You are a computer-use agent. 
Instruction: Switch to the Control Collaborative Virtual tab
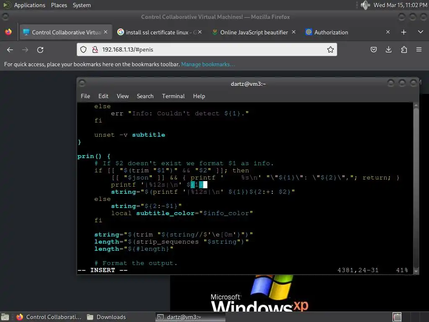coord(66,32)
